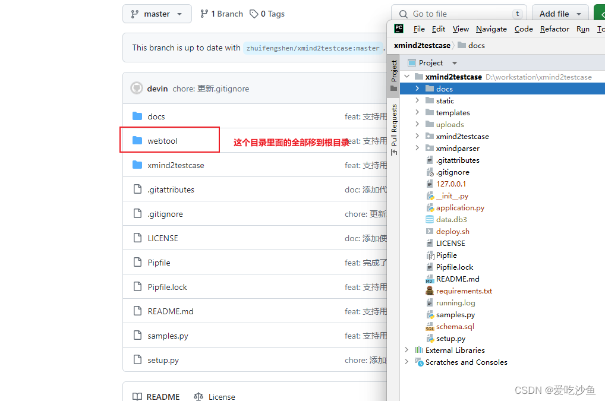This screenshot has width=605, height=401.
Task: Open the gitignore commit message link
Action: coord(210,89)
